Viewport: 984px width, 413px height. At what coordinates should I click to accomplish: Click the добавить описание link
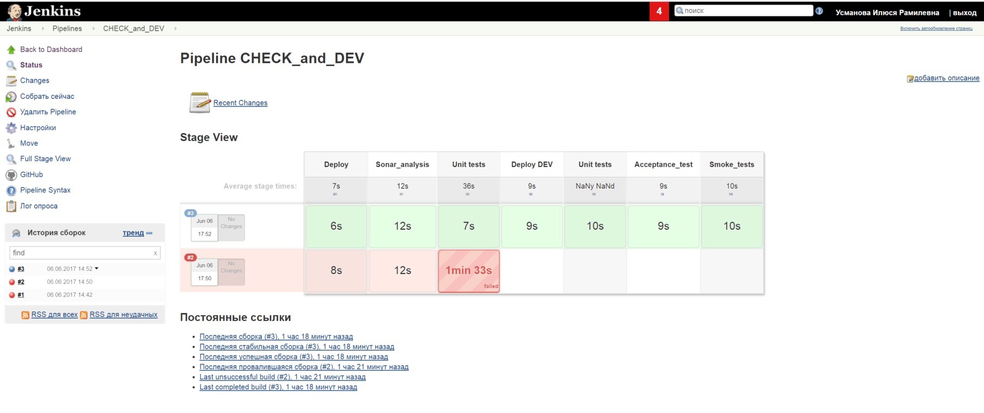click(x=947, y=78)
